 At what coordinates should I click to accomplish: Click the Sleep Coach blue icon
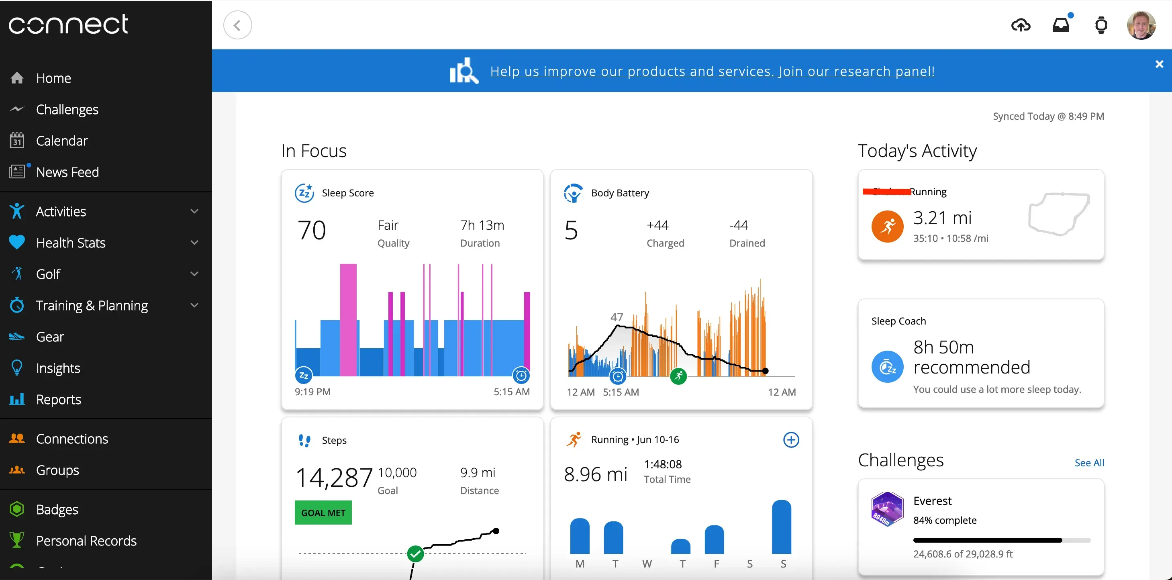coord(887,367)
